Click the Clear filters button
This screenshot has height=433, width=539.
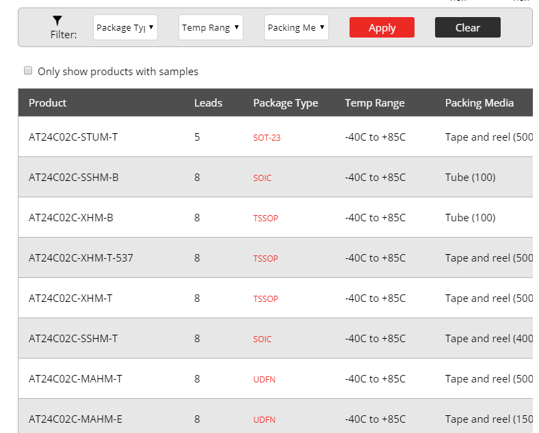(467, 27)
